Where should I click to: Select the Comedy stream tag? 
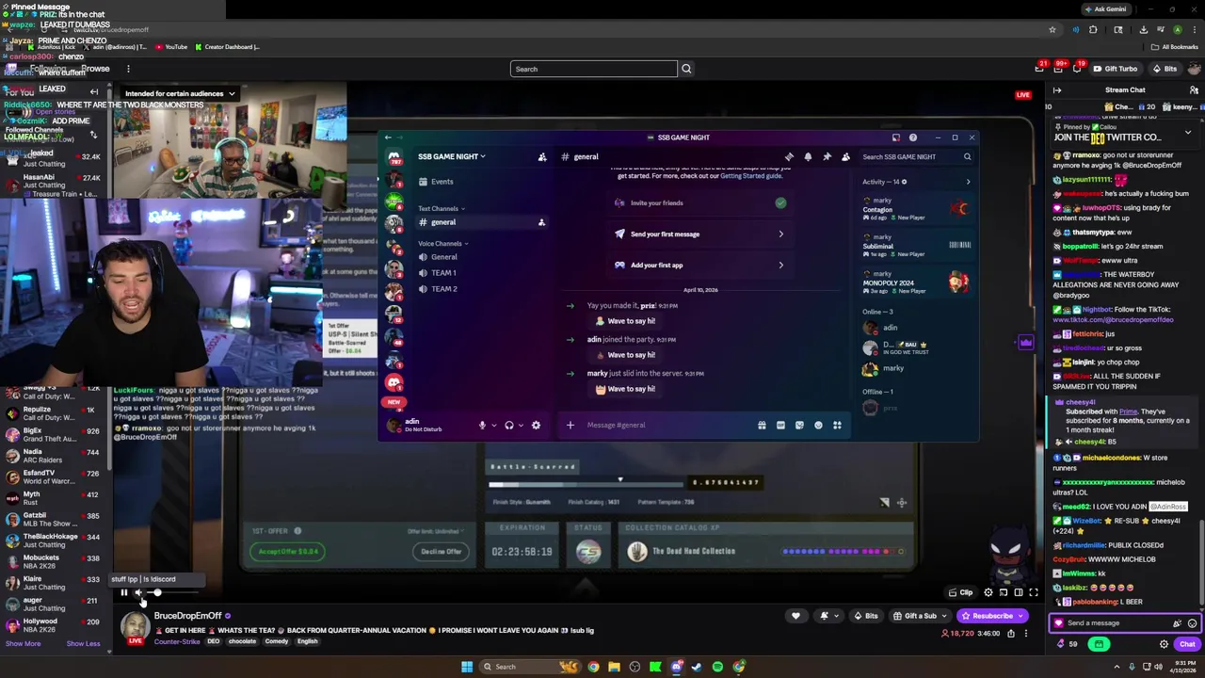277,641
